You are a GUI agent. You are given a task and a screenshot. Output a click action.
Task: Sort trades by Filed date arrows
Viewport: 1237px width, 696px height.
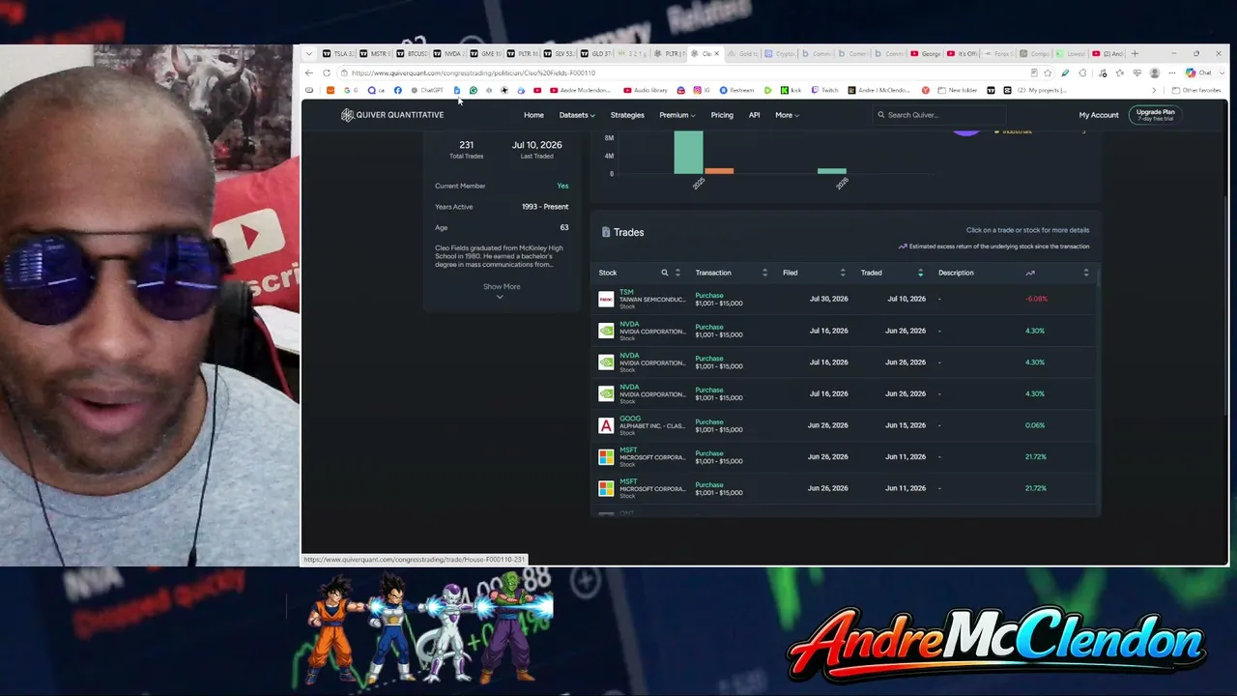(x=843, y=273)
